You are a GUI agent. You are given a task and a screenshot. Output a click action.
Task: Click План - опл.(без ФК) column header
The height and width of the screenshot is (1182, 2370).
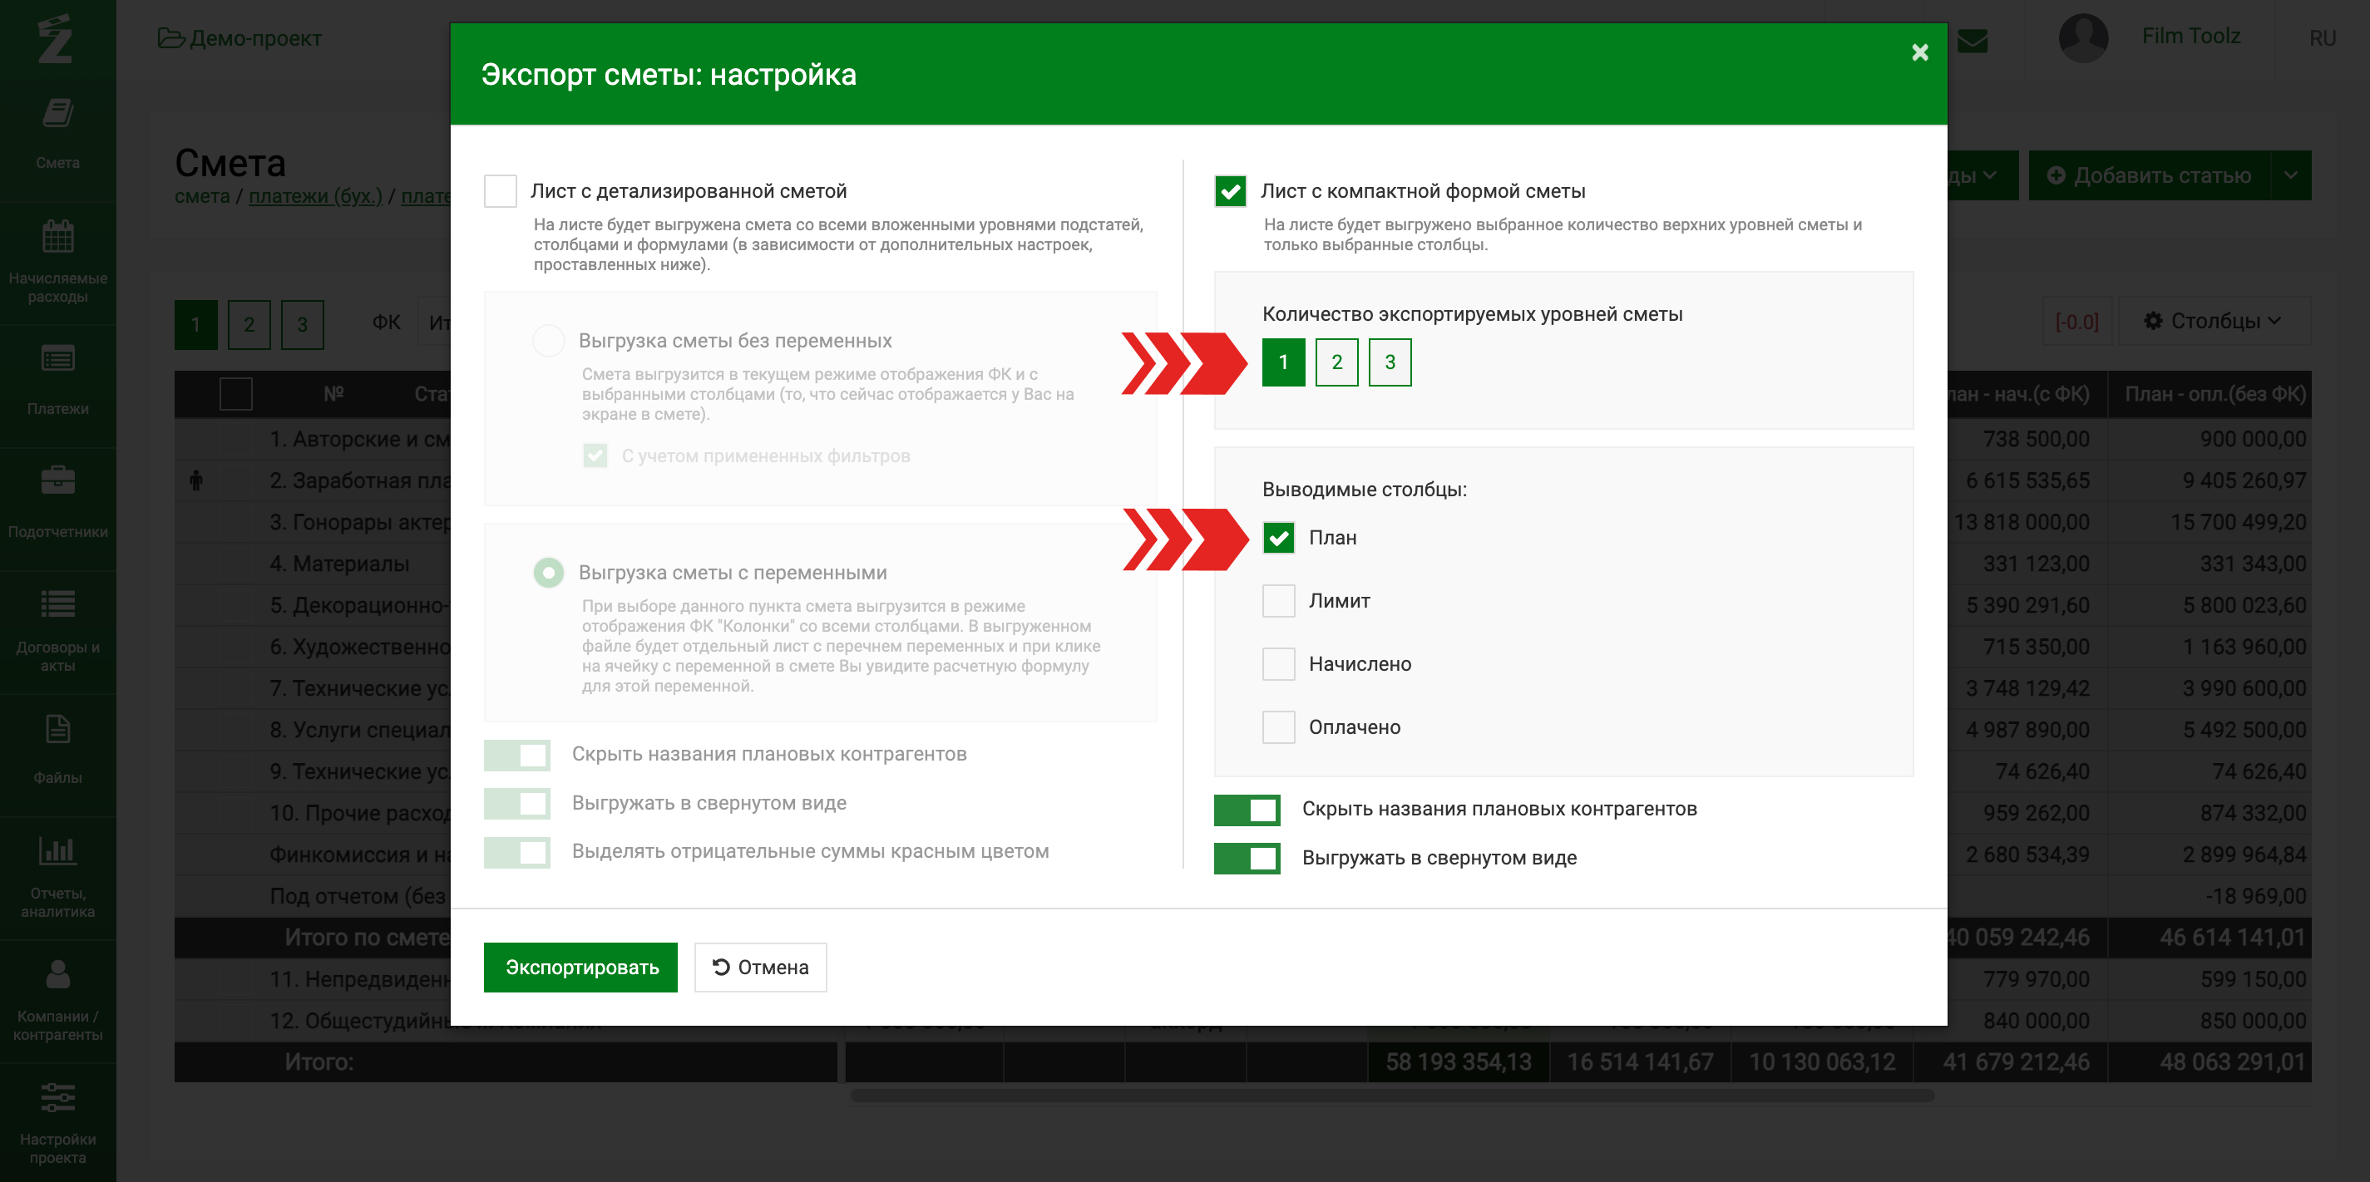coord(2214,395)
